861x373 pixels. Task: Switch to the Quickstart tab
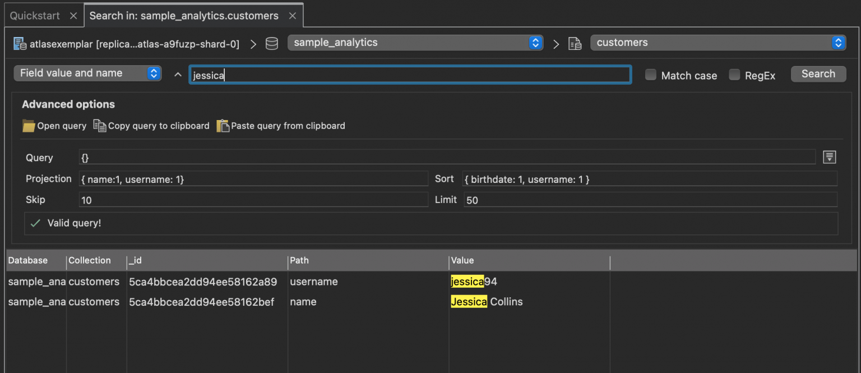click(x=35, y=16)
